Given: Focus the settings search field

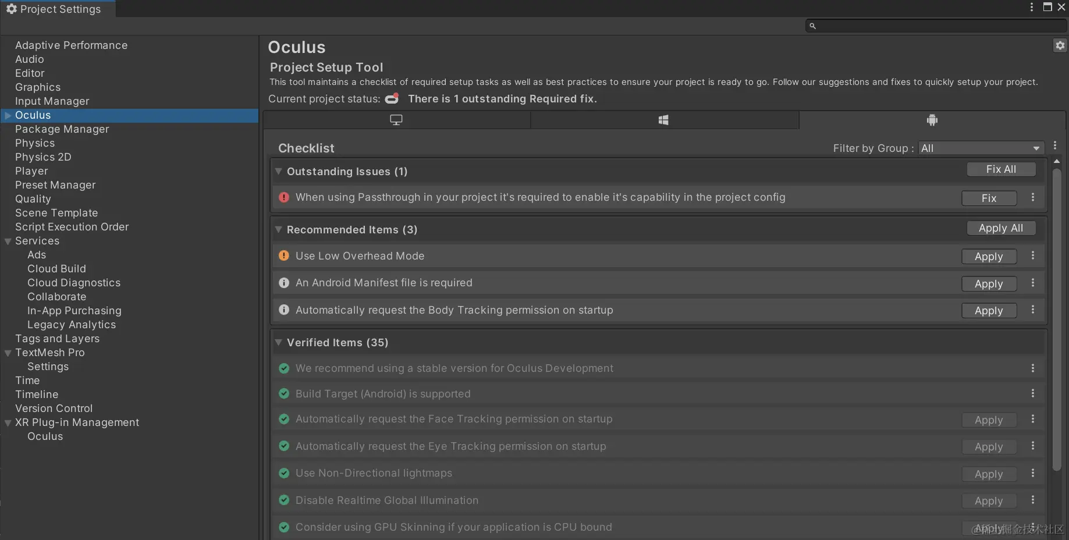Looking at the screenshot, I should [936, 26].
